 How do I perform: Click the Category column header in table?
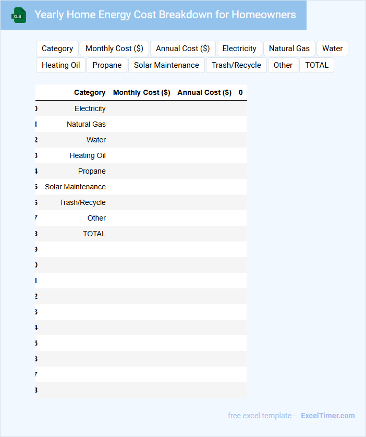coord(90,92)
